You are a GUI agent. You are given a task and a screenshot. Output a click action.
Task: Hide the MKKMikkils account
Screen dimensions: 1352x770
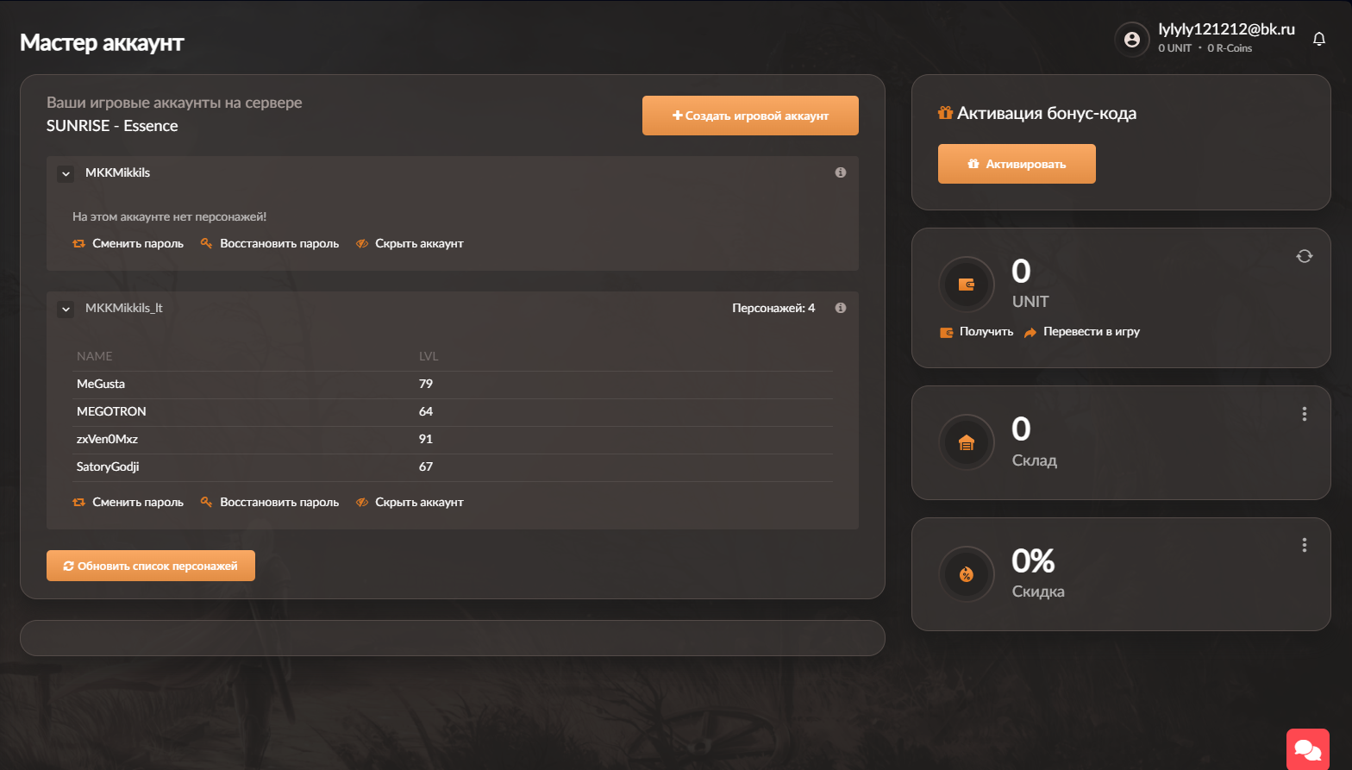pyautogui.click(x=410, y=244)
